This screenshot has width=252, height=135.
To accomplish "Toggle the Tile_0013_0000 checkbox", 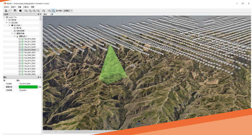I will coord(20,47).
